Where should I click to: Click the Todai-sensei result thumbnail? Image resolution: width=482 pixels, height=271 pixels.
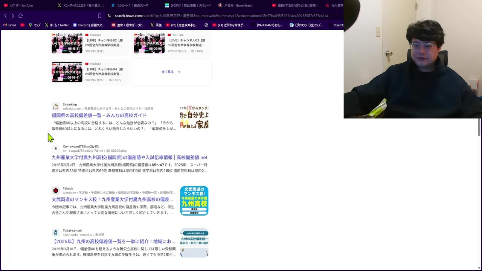click(194, 243)
